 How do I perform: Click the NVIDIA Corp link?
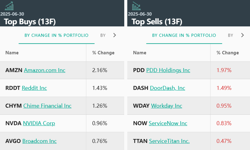pos(39,124)
